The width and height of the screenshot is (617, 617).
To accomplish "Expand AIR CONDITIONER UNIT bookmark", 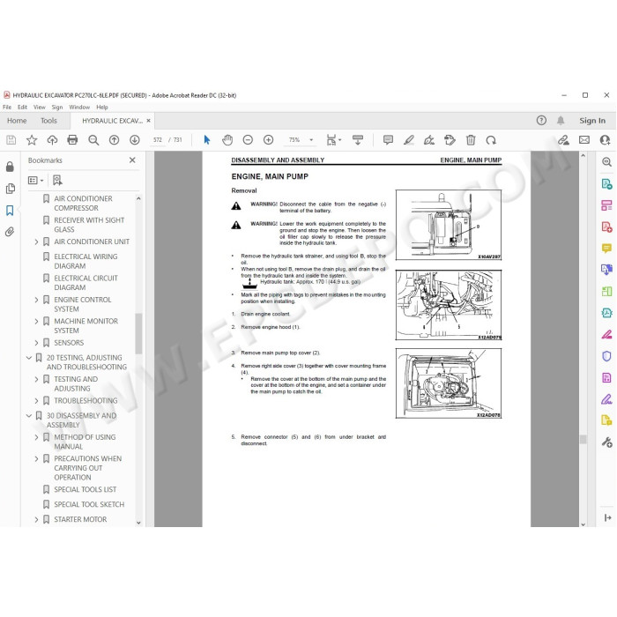I will (x=36, y=242).
